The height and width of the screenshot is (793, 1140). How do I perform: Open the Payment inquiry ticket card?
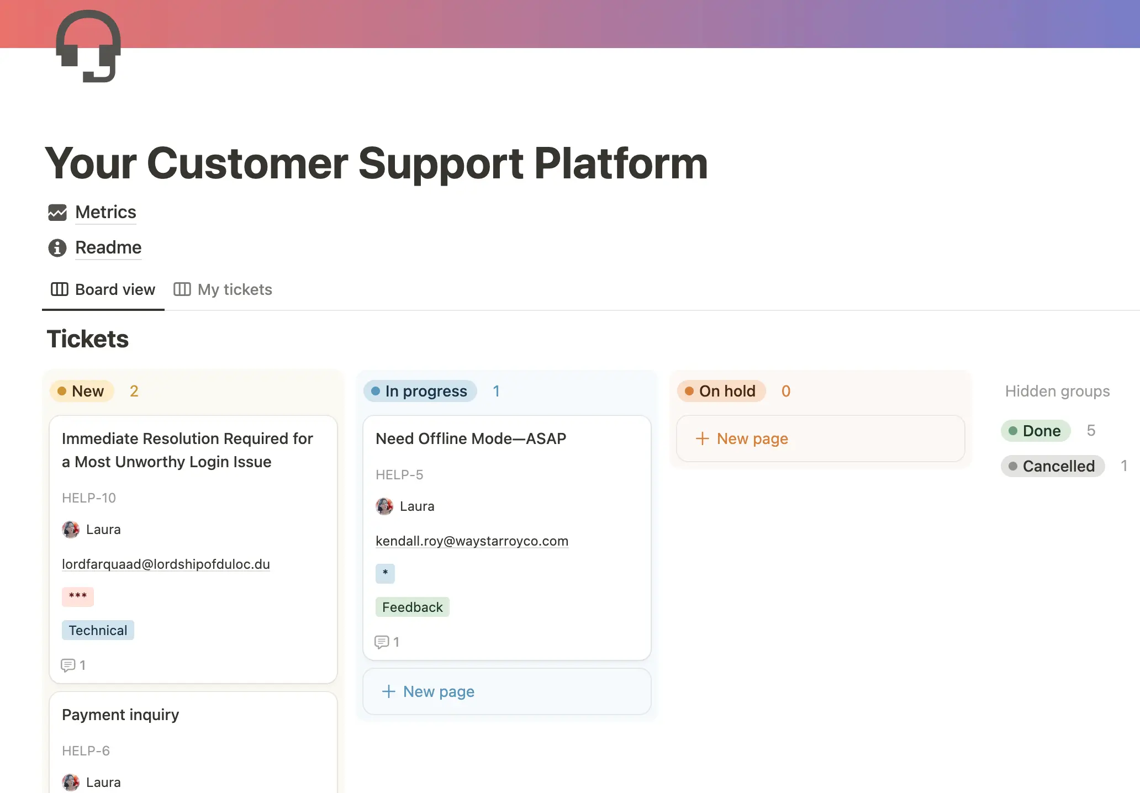pyautogui.click(x=120, y=715)
